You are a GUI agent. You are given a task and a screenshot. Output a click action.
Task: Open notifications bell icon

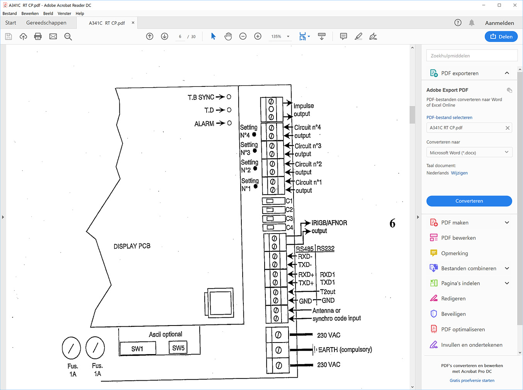(472, 23)
